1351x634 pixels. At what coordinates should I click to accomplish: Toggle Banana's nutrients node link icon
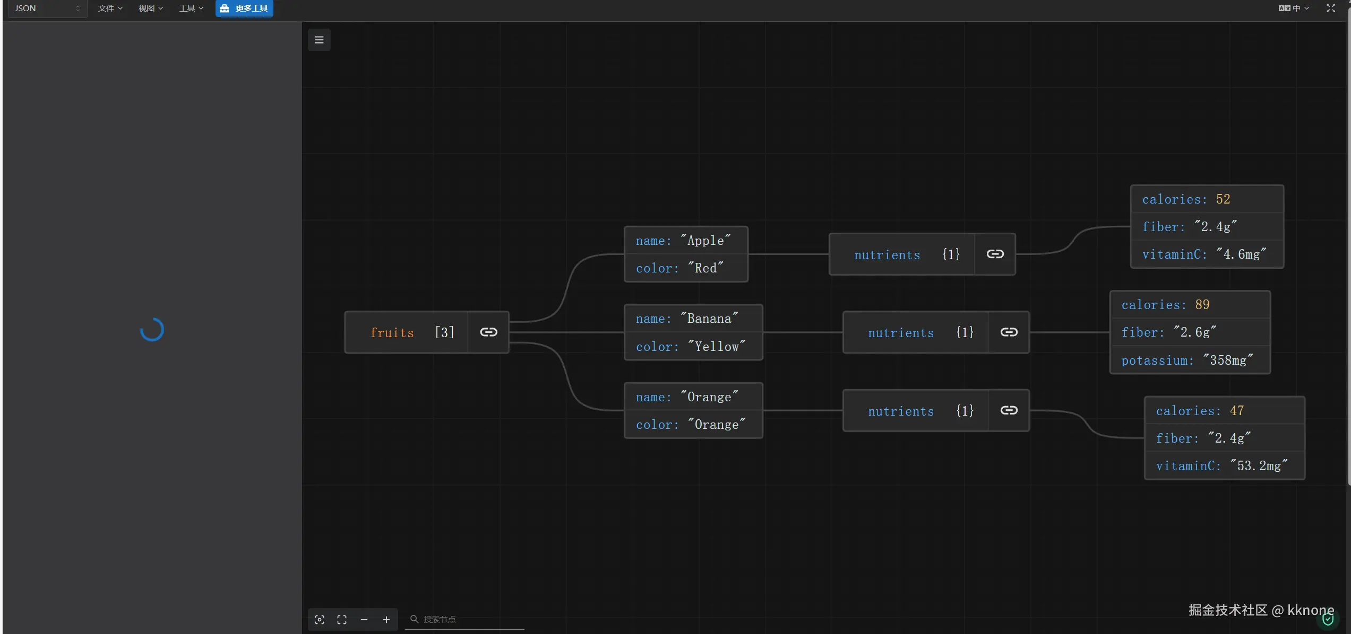click(x=1009, y=332)
